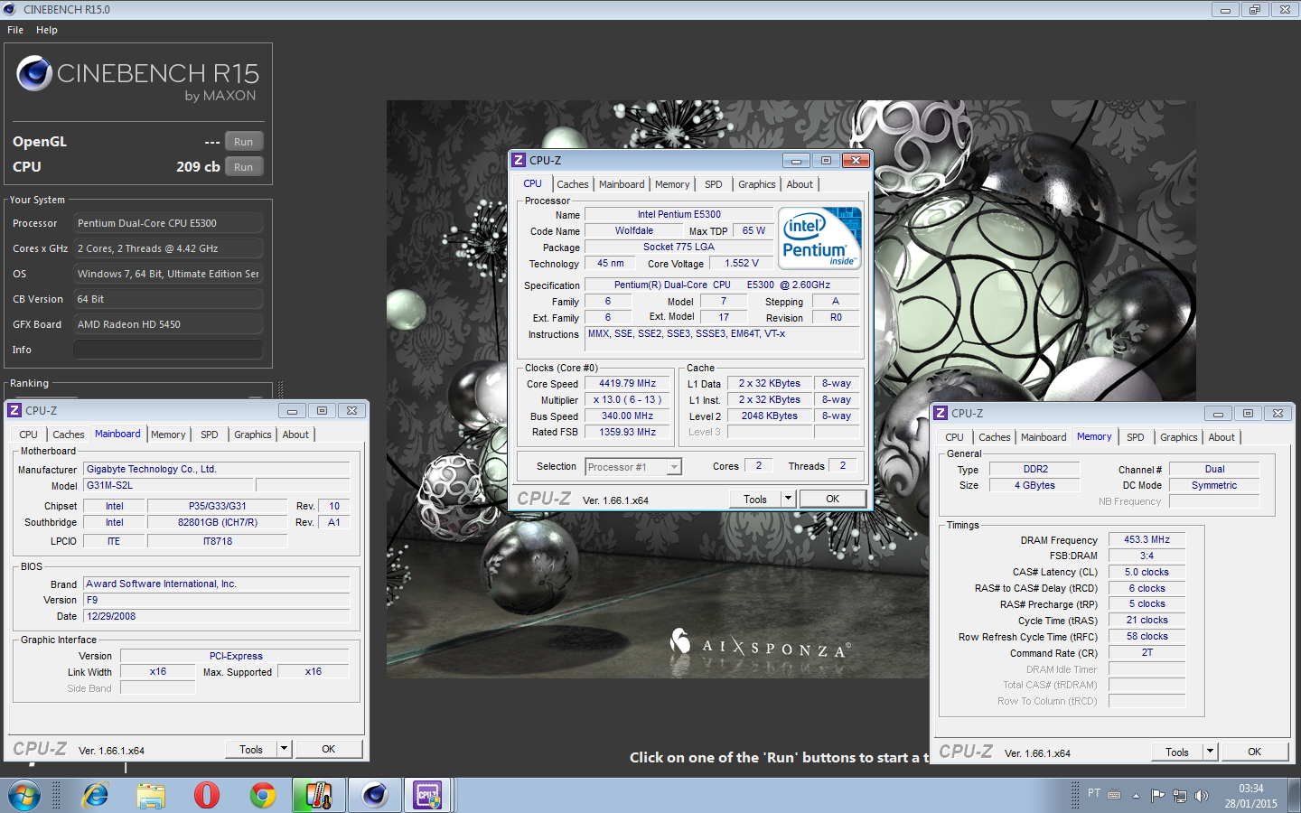
Task: Open Windows Explorer folder icon in taskbar
Action: pyautogui.click(x=151, y=795)
